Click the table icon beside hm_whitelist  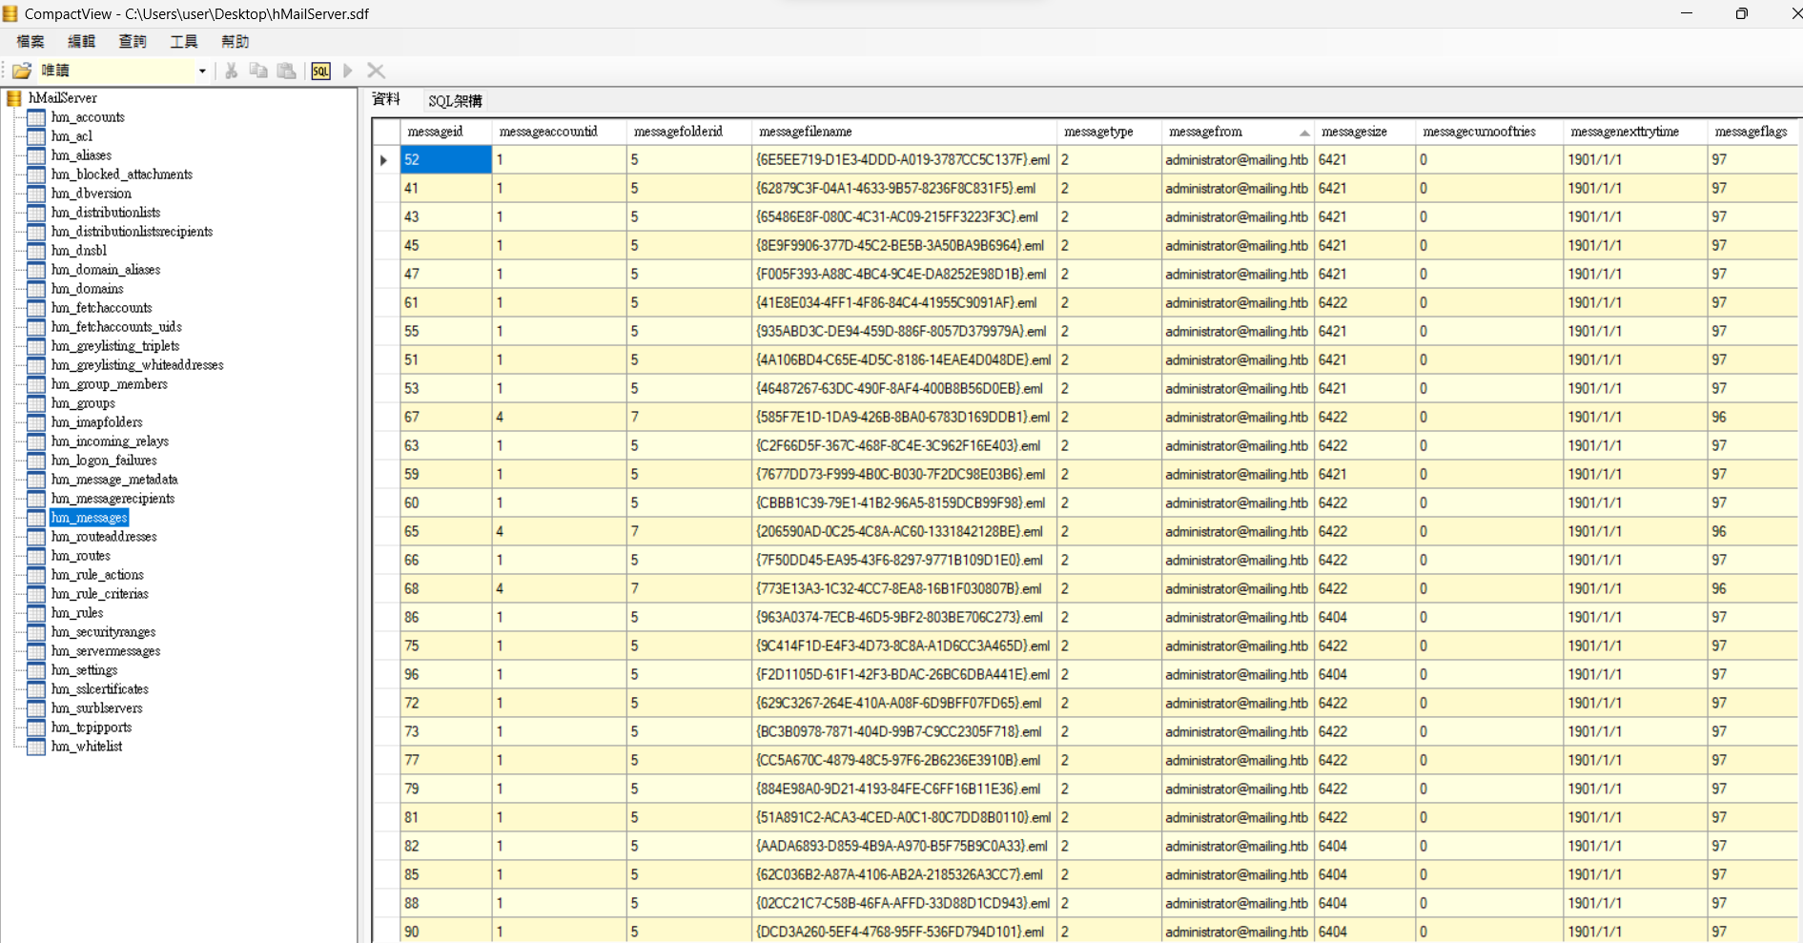pyautogui.click(x=36, y=747)
